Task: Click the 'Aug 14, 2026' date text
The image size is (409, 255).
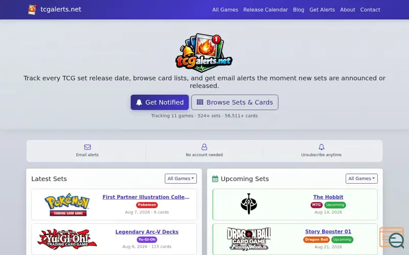Action: (328, 212)
